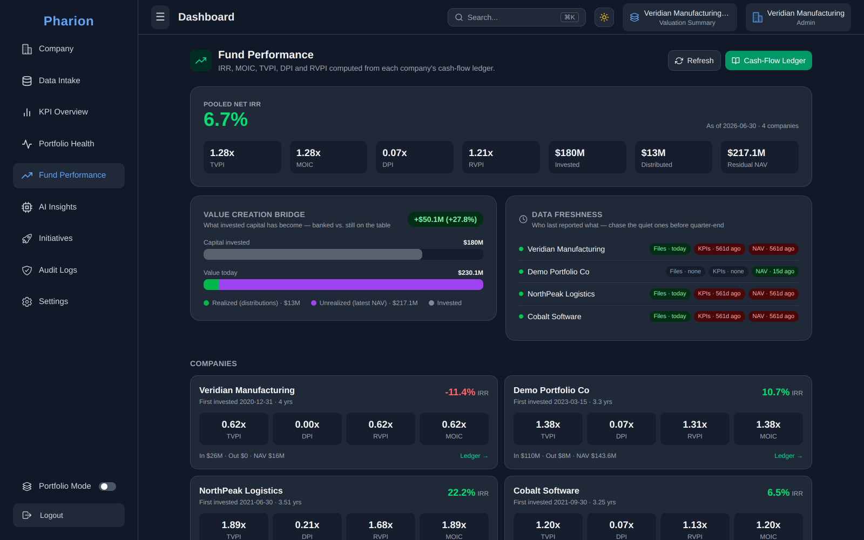Click the Logout exit icon

pos(27,515)
